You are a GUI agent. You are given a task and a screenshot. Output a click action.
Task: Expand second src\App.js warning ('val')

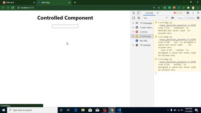tap(159, 37)
